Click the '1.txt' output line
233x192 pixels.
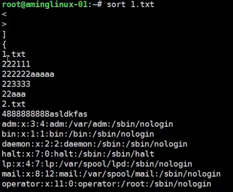pos(14,54)
